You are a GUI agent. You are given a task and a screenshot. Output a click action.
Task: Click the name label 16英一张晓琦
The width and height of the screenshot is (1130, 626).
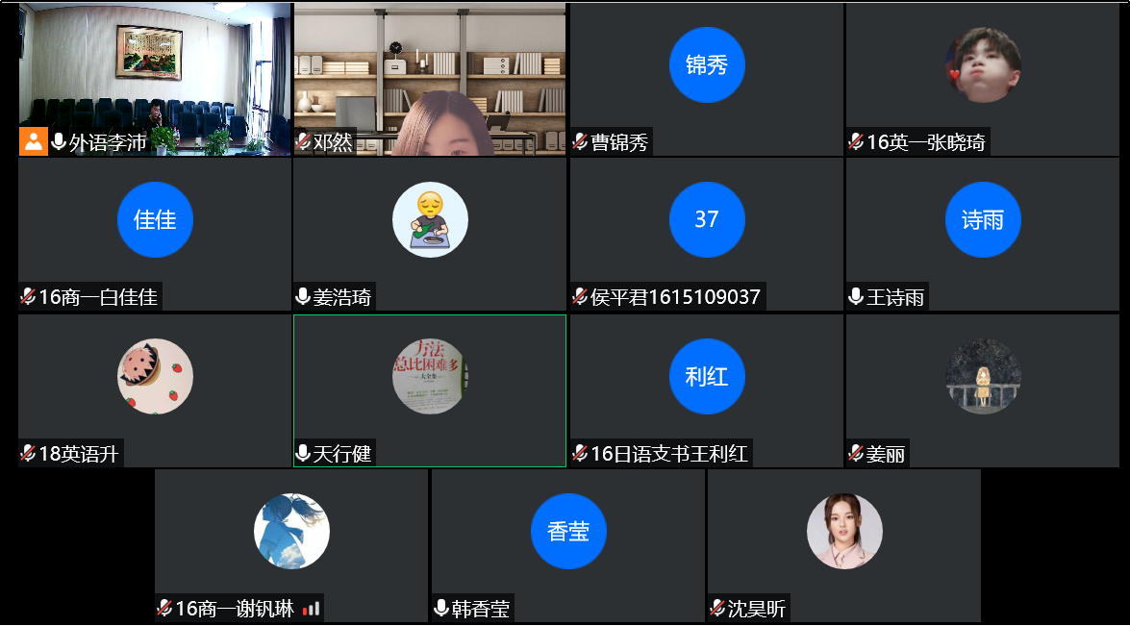pos(925,142)
